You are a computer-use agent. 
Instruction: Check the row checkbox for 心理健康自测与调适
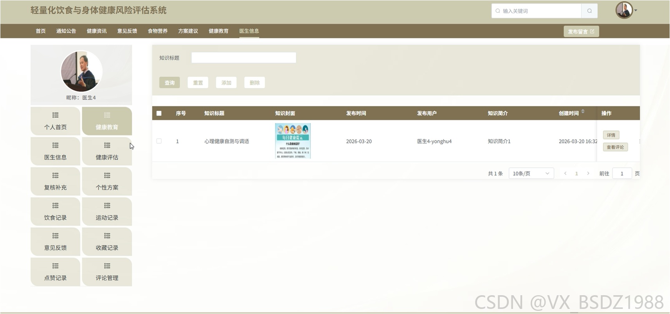[159, 141]
